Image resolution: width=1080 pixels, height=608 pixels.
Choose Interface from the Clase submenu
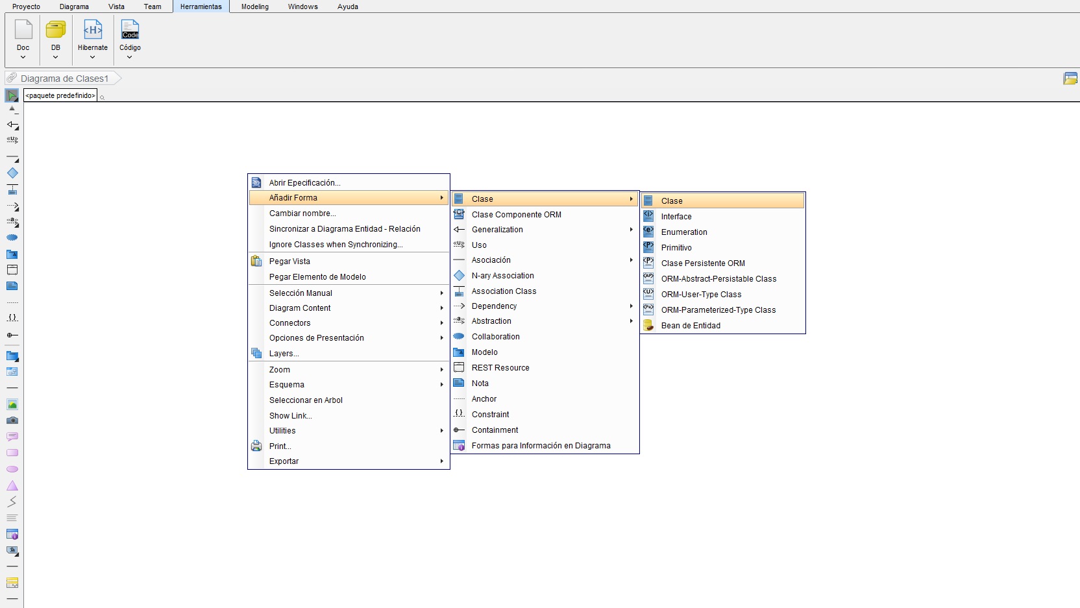click(676, 217)
